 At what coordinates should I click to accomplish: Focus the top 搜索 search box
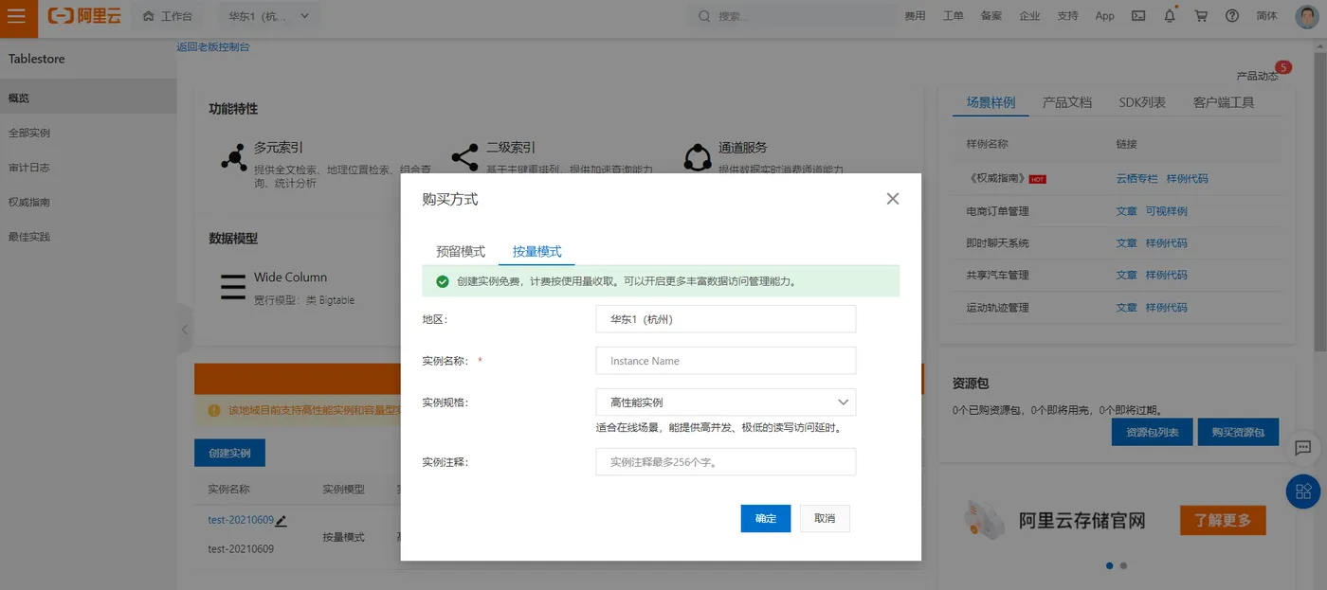792,16
